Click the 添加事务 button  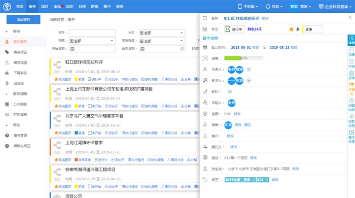click(23, 19)
